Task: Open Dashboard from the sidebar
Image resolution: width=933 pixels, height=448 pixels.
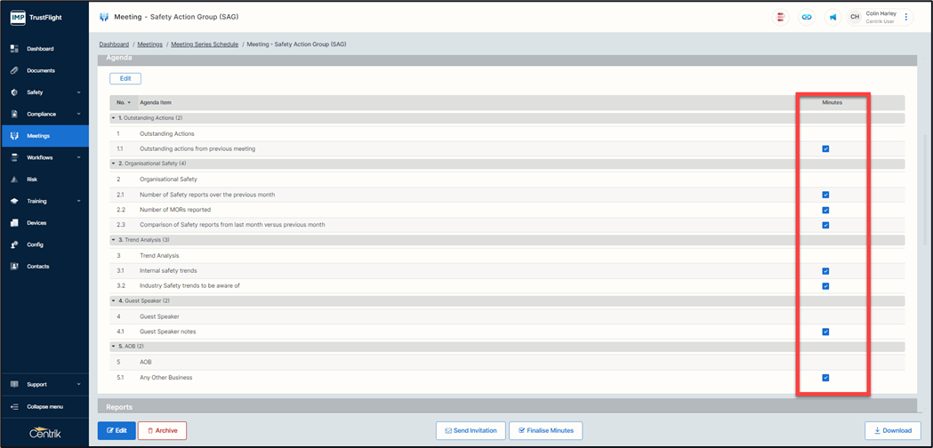Action: click(40, 49)
